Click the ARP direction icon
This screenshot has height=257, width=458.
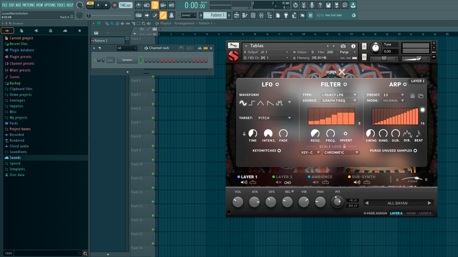(x=407, y=134)
